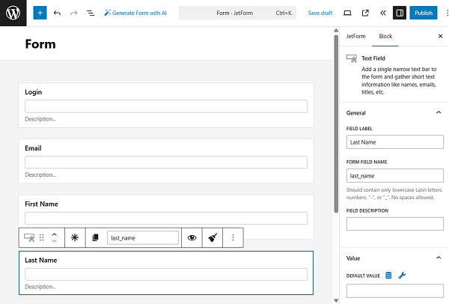This screenshot has height=304, width=449.
Task: Click the Field Label input with Last Name
Action: point(394,142)
